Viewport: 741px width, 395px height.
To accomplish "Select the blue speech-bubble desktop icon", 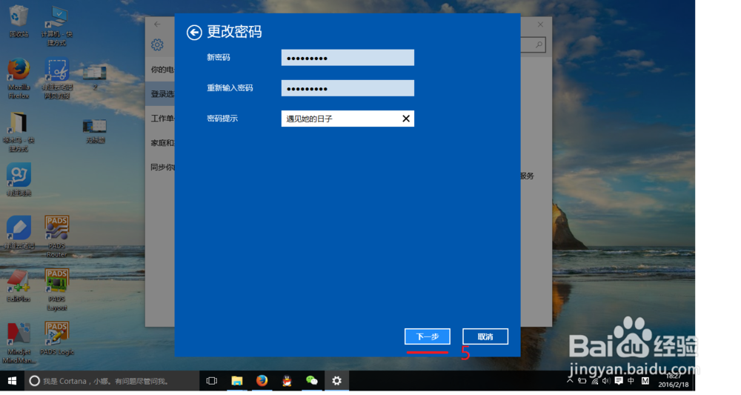I will [x=19, y=179].
